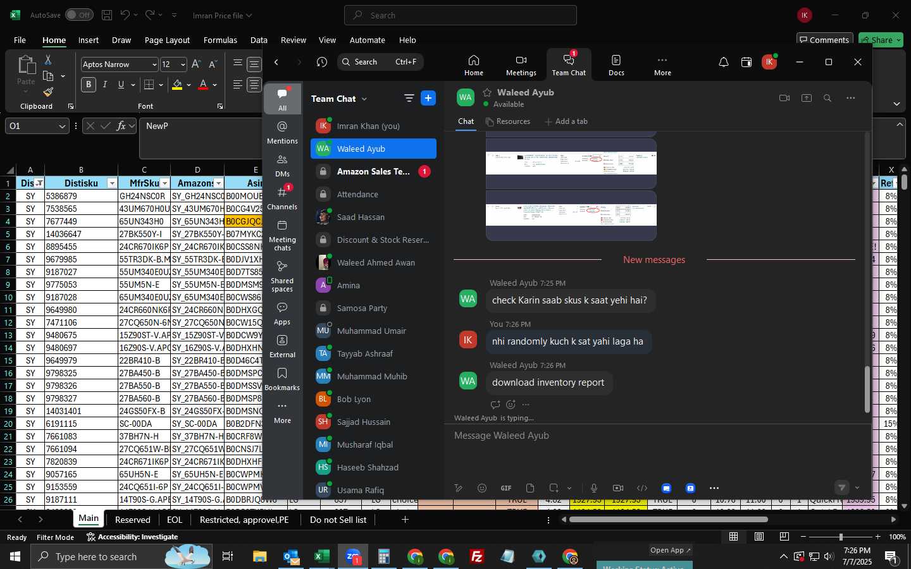Screen dimensions: 911x569
Task: Open Zoom Meetings tab
Action: coord(521,65)
